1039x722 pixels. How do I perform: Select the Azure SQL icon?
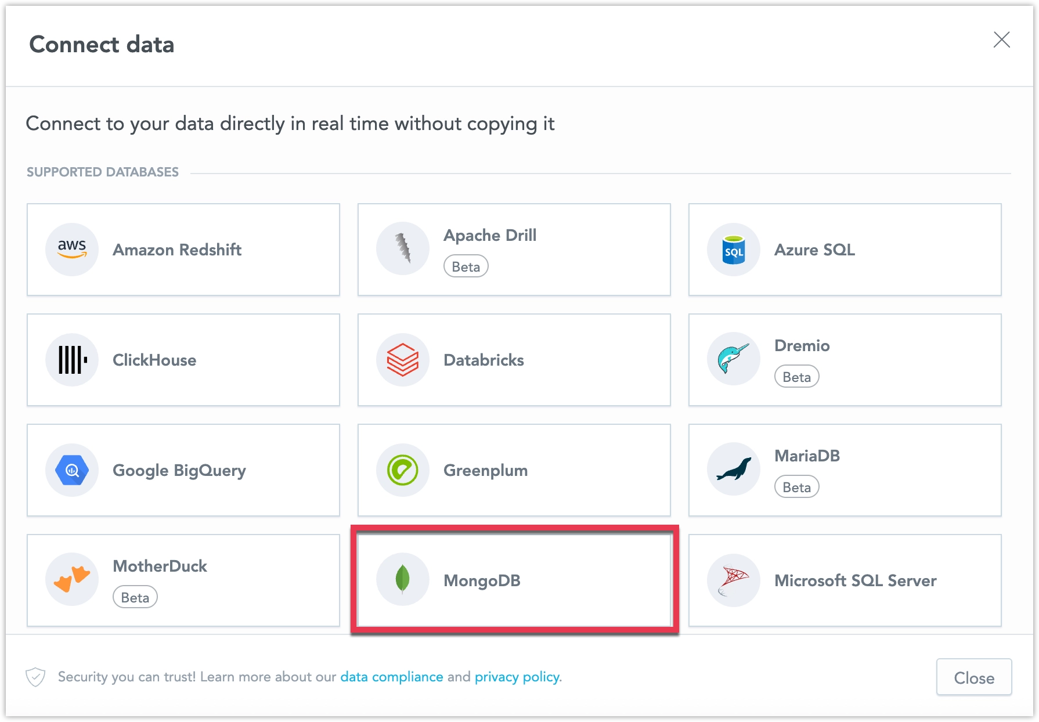(x=733, y=249)
